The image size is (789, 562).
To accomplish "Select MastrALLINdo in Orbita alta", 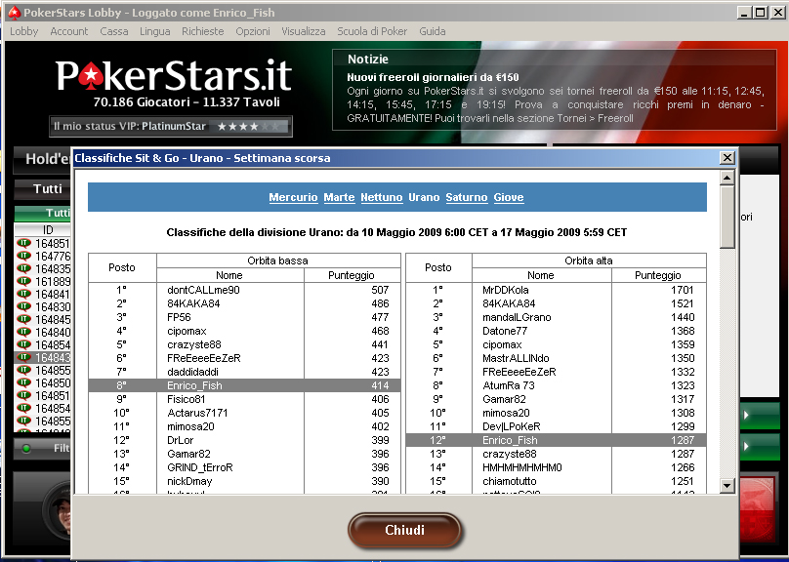I will pyautogui.click(x=516, y=358).
